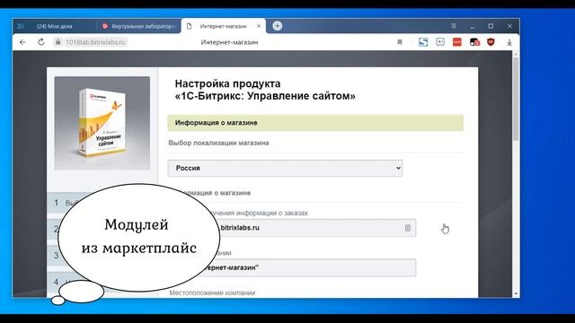Switch to the Виртуальная лаборатория tab

pos(139,26)
